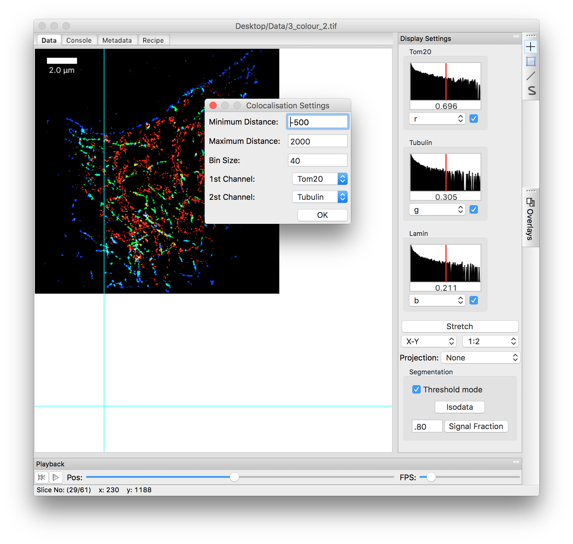The height and width of the screenshot is (544, 573).
Task: Open the 1st Channel Tom20 dropdown
Action: click(x=320, y=179)
